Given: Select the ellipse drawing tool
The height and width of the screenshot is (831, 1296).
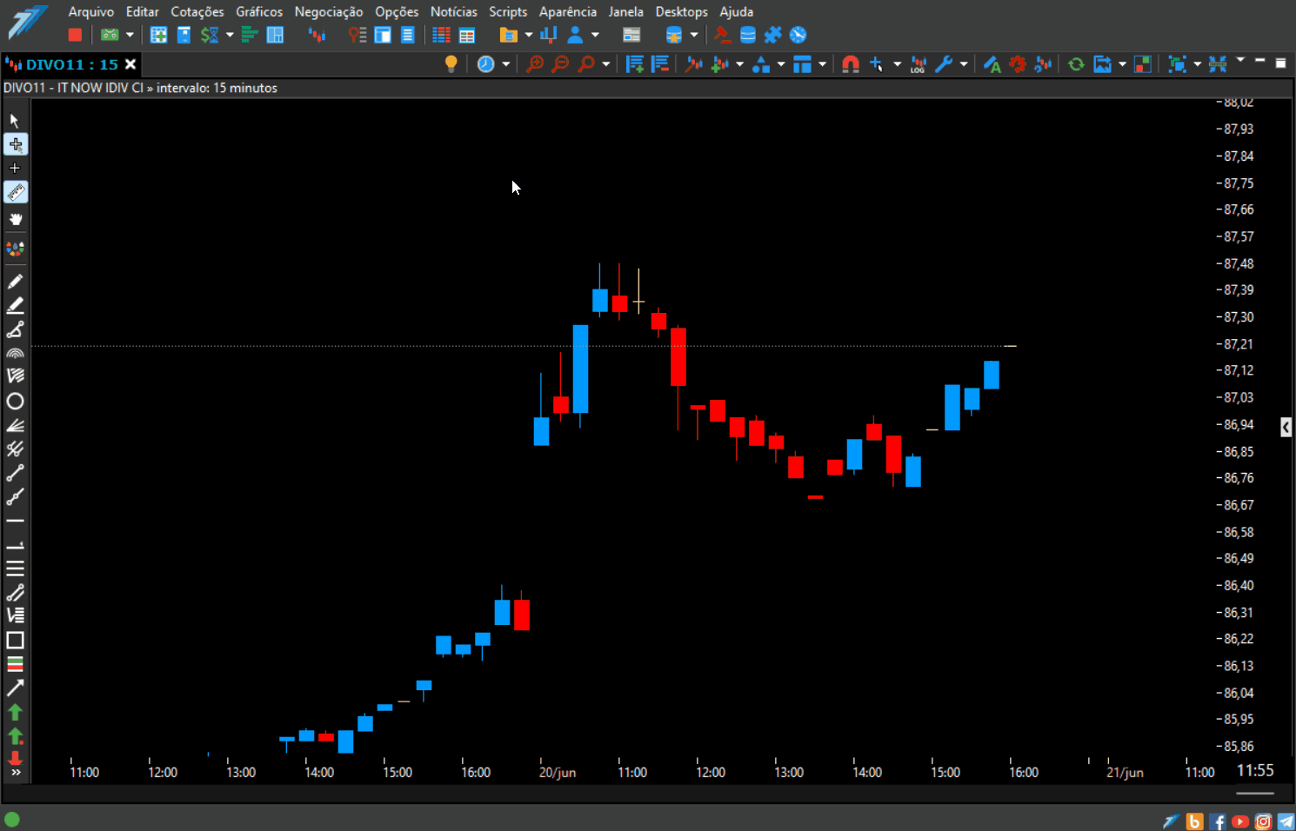Looking at the screenshot, I should [x=15, y=401].
